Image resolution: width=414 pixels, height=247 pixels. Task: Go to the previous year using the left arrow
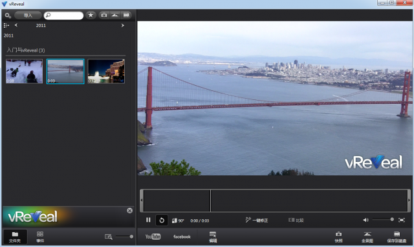tap(16, 25)
